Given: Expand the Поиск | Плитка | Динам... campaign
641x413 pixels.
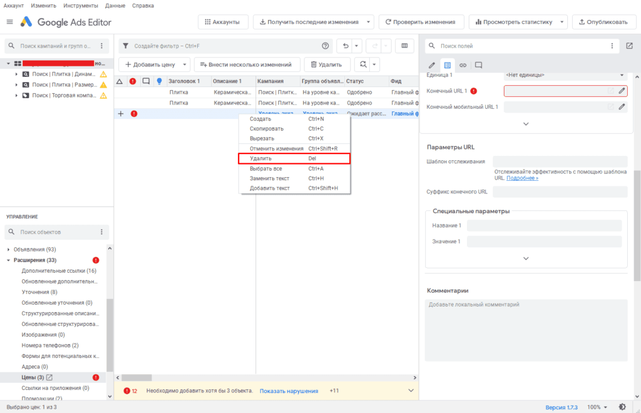Looking at the screenshot, I should coord(16,74).
